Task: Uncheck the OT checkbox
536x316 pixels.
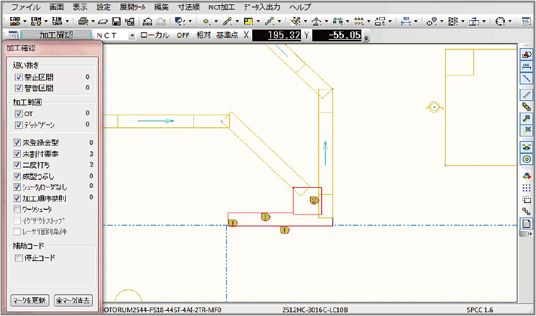Action: [x=18, y=114]
